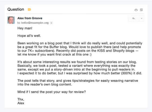
Task: Click the Mind if I send the post line
Action: click(x=52, y=92)
